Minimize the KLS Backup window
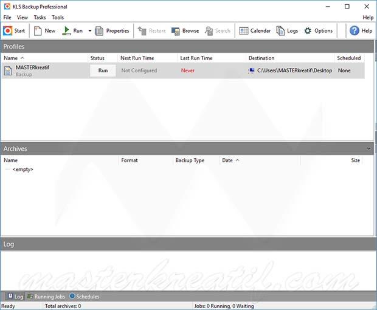The width and height of the screenshot is (377, 310). tap(328, 7)
